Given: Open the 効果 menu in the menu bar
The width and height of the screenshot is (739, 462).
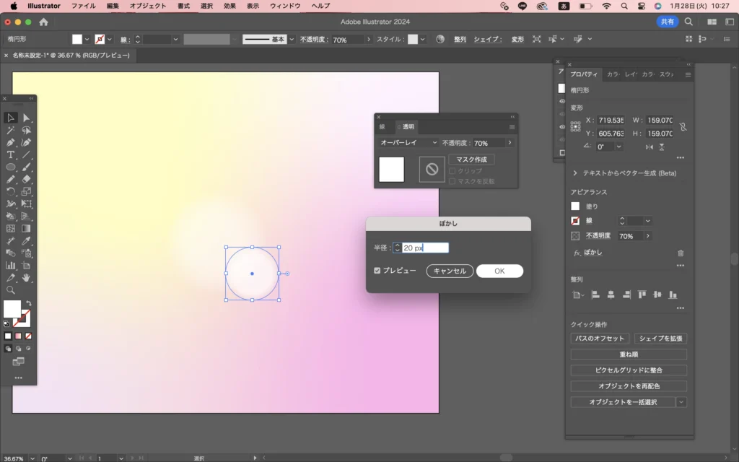Looking at the screenshot, I should 229,6.
